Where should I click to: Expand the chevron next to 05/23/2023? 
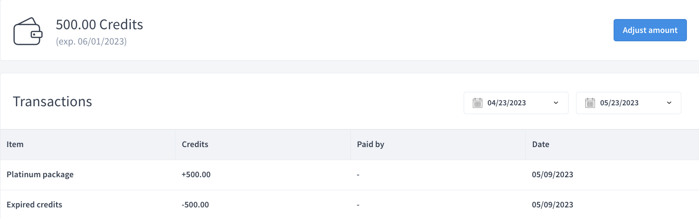click(x=669, y=103)
